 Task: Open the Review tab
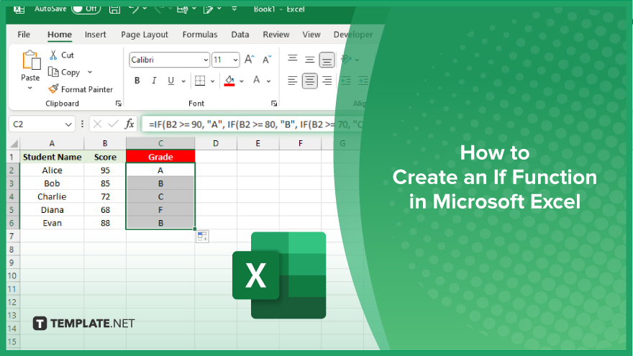275,35
